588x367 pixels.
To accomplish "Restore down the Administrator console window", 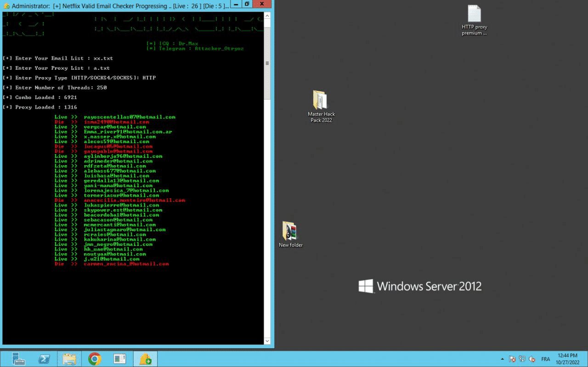I will [x=247, y=4].
